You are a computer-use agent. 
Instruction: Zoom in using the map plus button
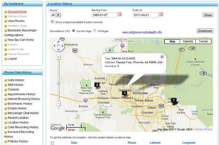pyautogui.click(x=58, y=57)
